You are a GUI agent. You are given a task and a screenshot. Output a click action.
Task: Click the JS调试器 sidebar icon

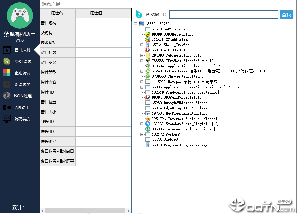tap(7, 84)
